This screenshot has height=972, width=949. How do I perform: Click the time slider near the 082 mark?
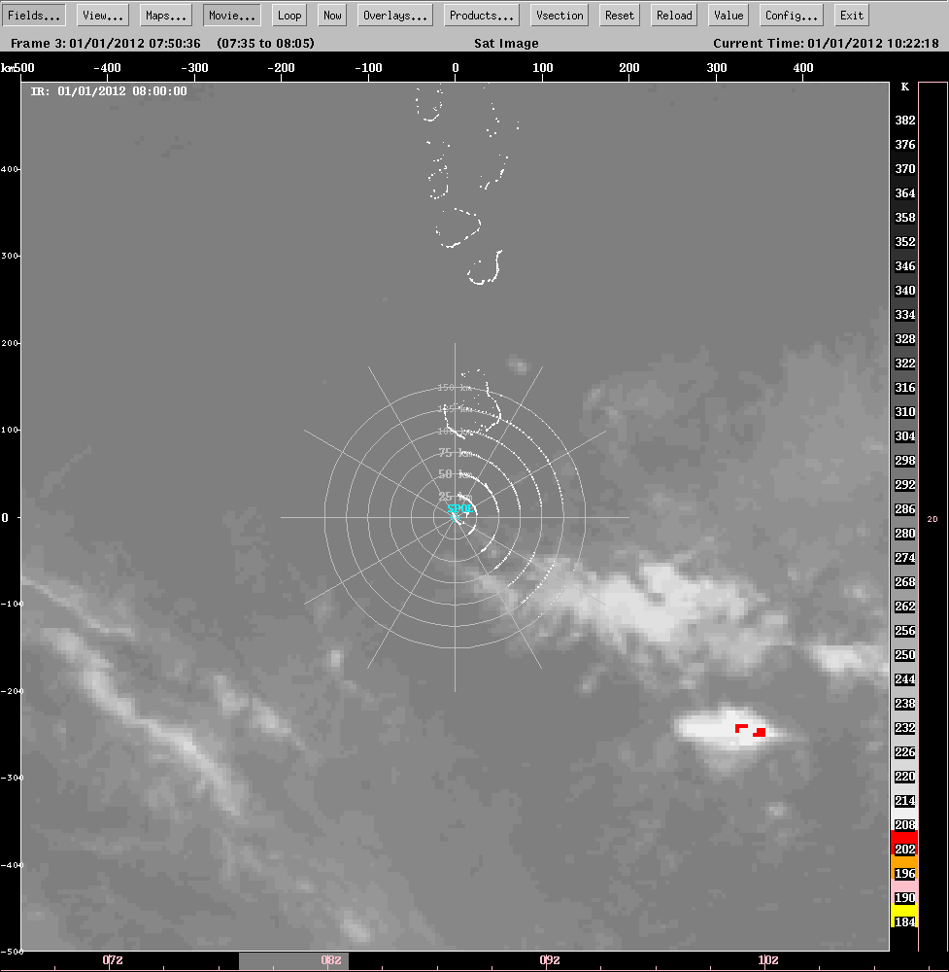pos(330,960)
